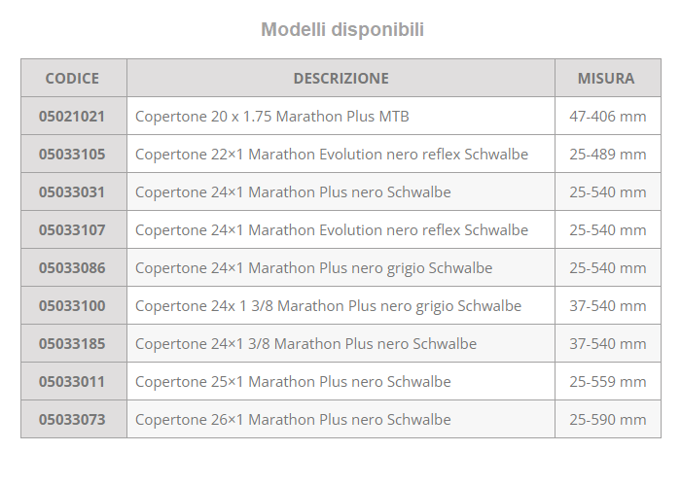The width and height of the screenshot is (681, 486).
Task: Select product code 05033185
Action: pyautogui.click(x=72, y=344)
